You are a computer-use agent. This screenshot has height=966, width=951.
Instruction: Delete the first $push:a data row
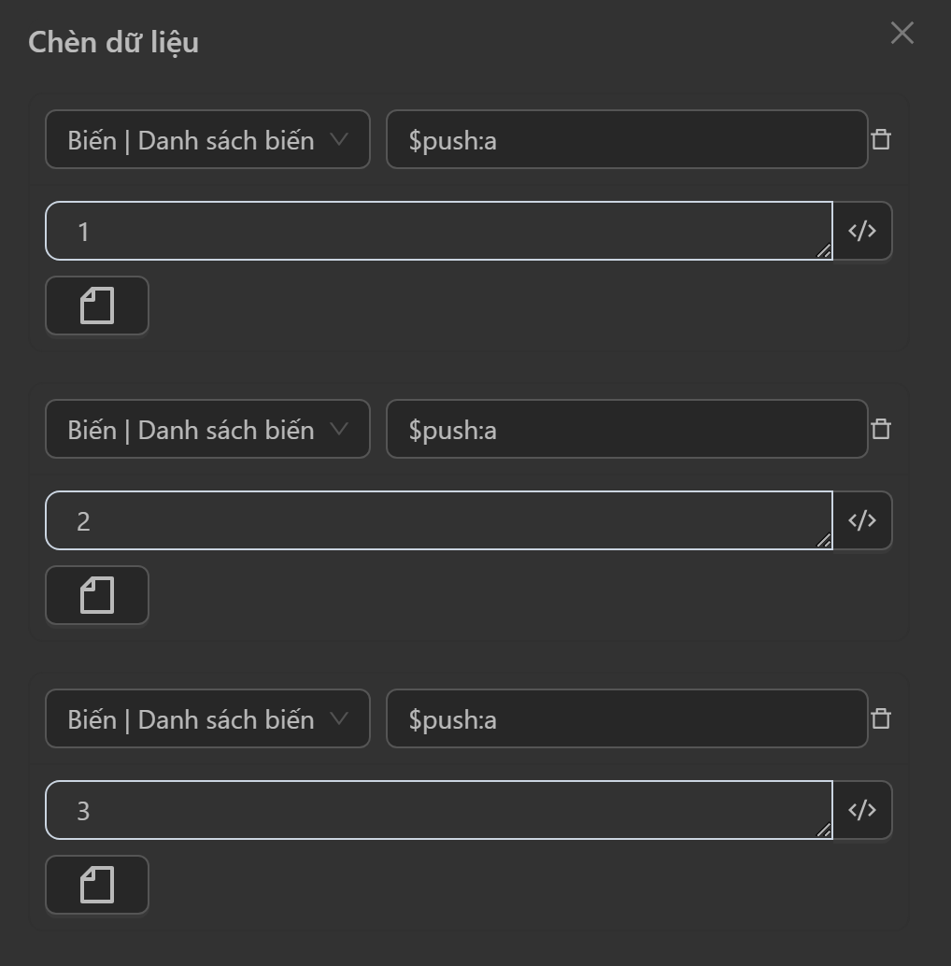pos(881,140)
